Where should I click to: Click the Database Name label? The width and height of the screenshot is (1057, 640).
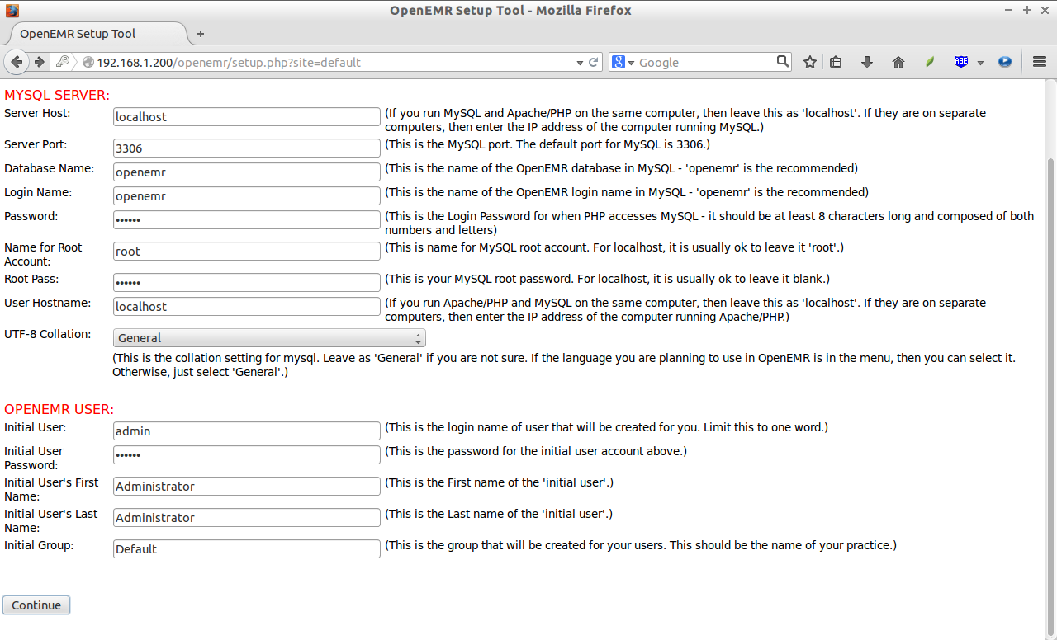(x=50, y=168)
